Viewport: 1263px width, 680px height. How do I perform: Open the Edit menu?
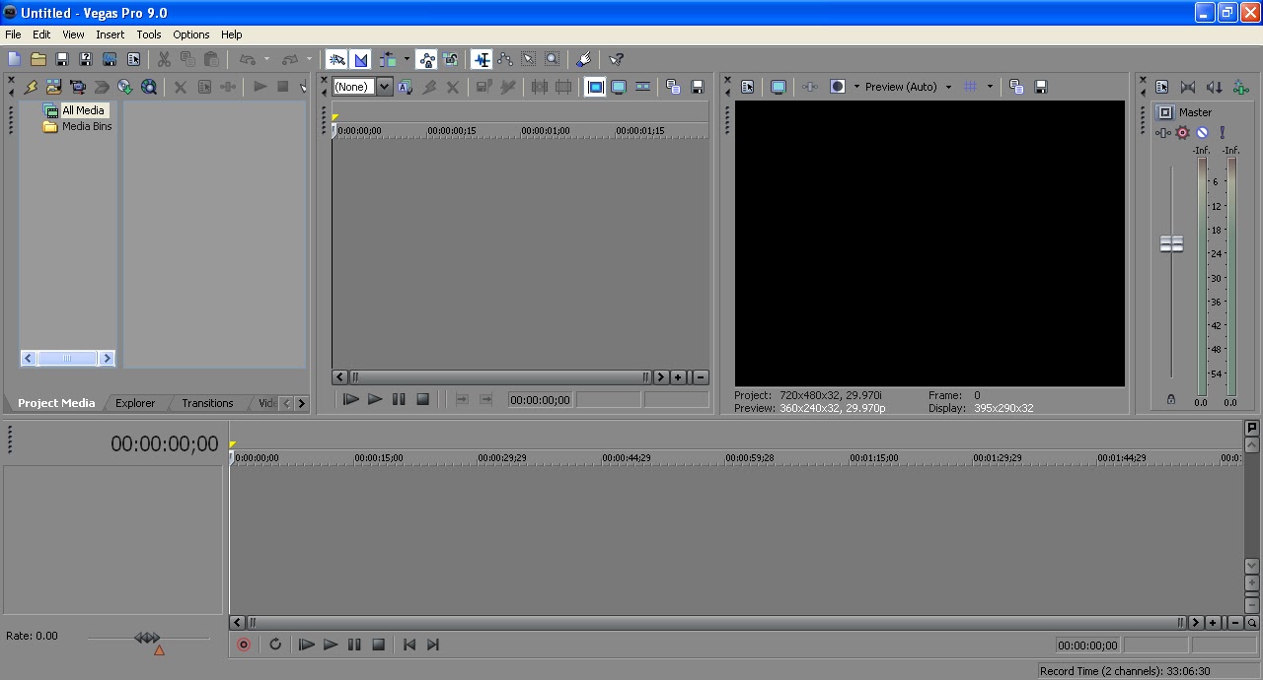coord(41,34)
